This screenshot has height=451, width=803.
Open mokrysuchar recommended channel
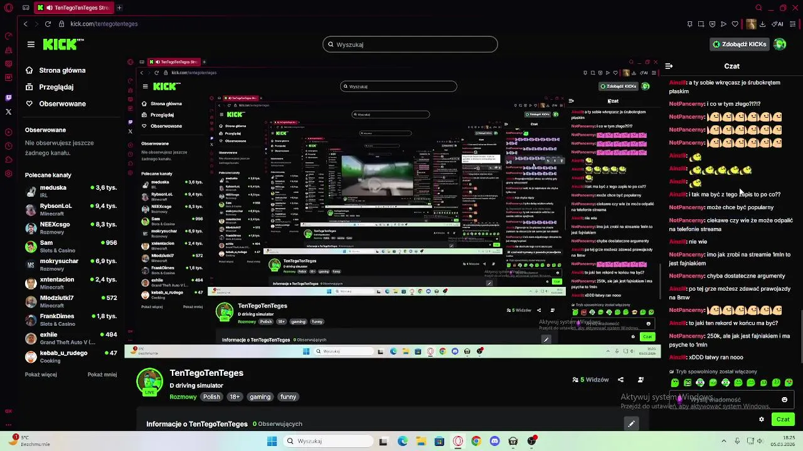tap(71, 264)
